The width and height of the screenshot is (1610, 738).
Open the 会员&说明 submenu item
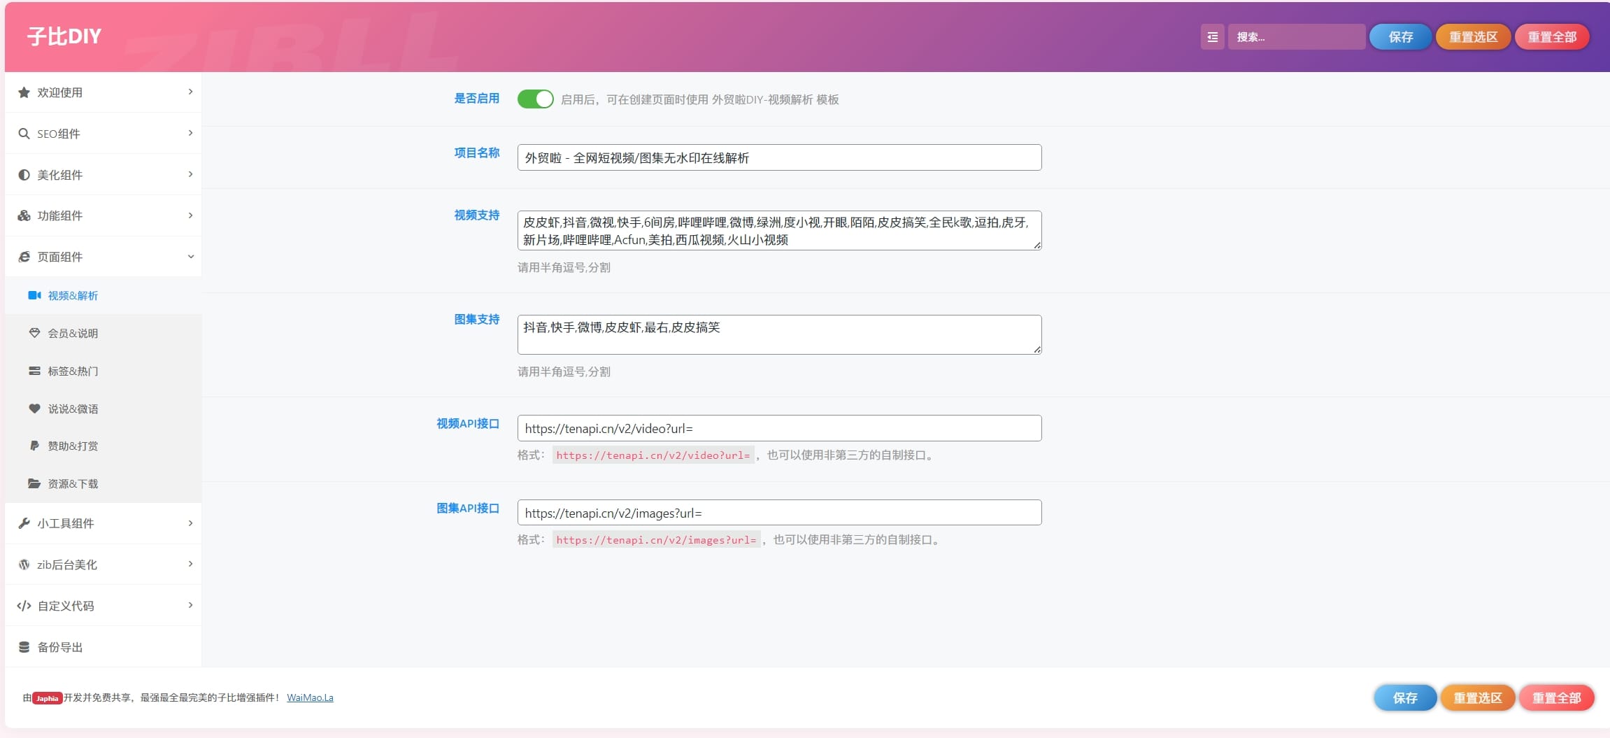point(104,333)
